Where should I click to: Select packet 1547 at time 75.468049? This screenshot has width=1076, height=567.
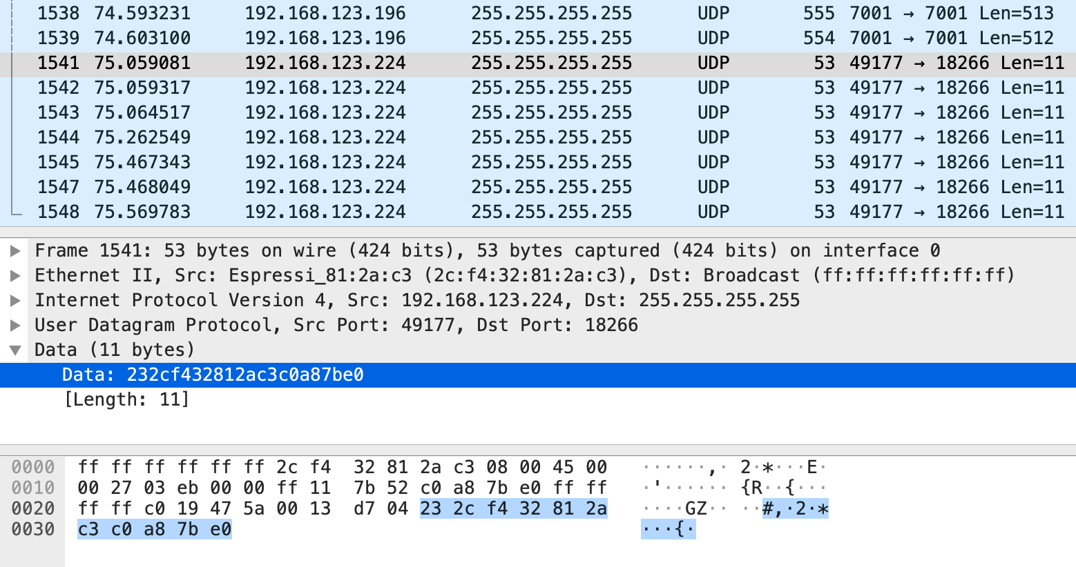point(538,187)
